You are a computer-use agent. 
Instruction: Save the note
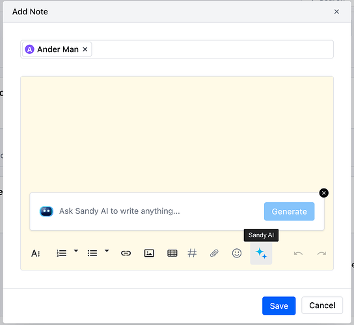pos(279,306)
